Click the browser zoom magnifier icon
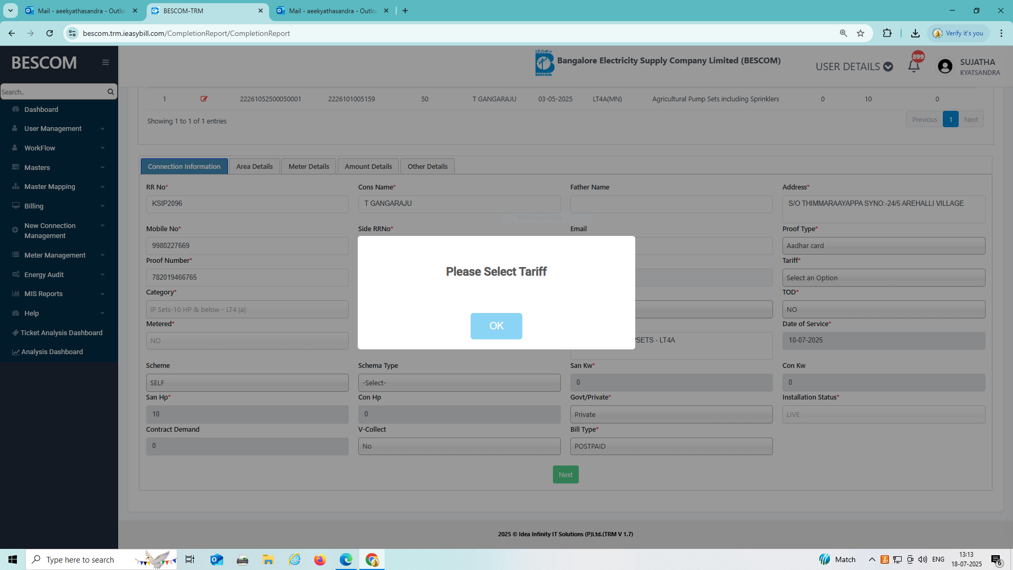The height and width of the screenshot is (570, 1013). pyautogui.click(x=843, y=33)
